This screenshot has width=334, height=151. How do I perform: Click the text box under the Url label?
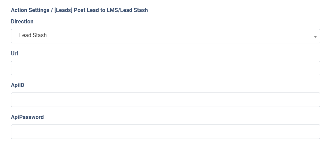tap(165, 68)
